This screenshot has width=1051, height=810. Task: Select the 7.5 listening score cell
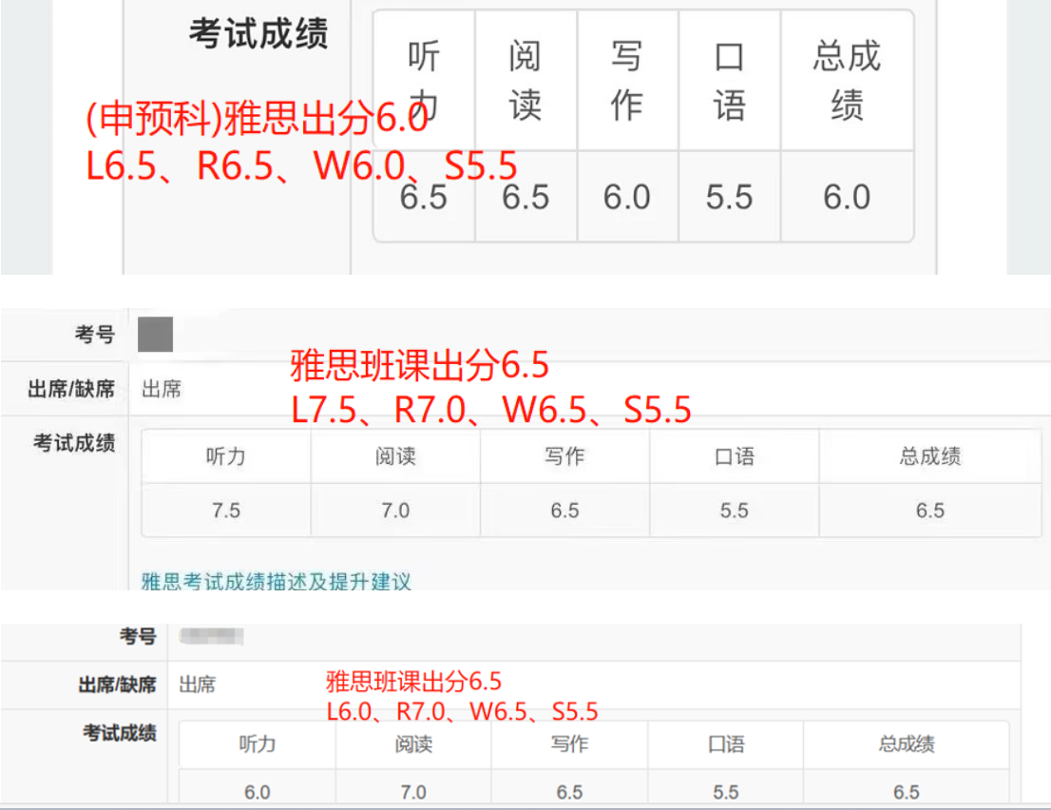pos(226,511)
